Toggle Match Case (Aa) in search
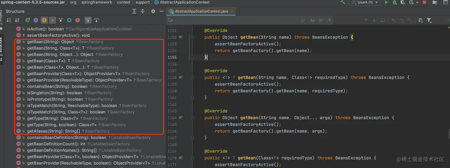This screenshot has height=168, width=450. pyautogui.click(x=312, y=20)
